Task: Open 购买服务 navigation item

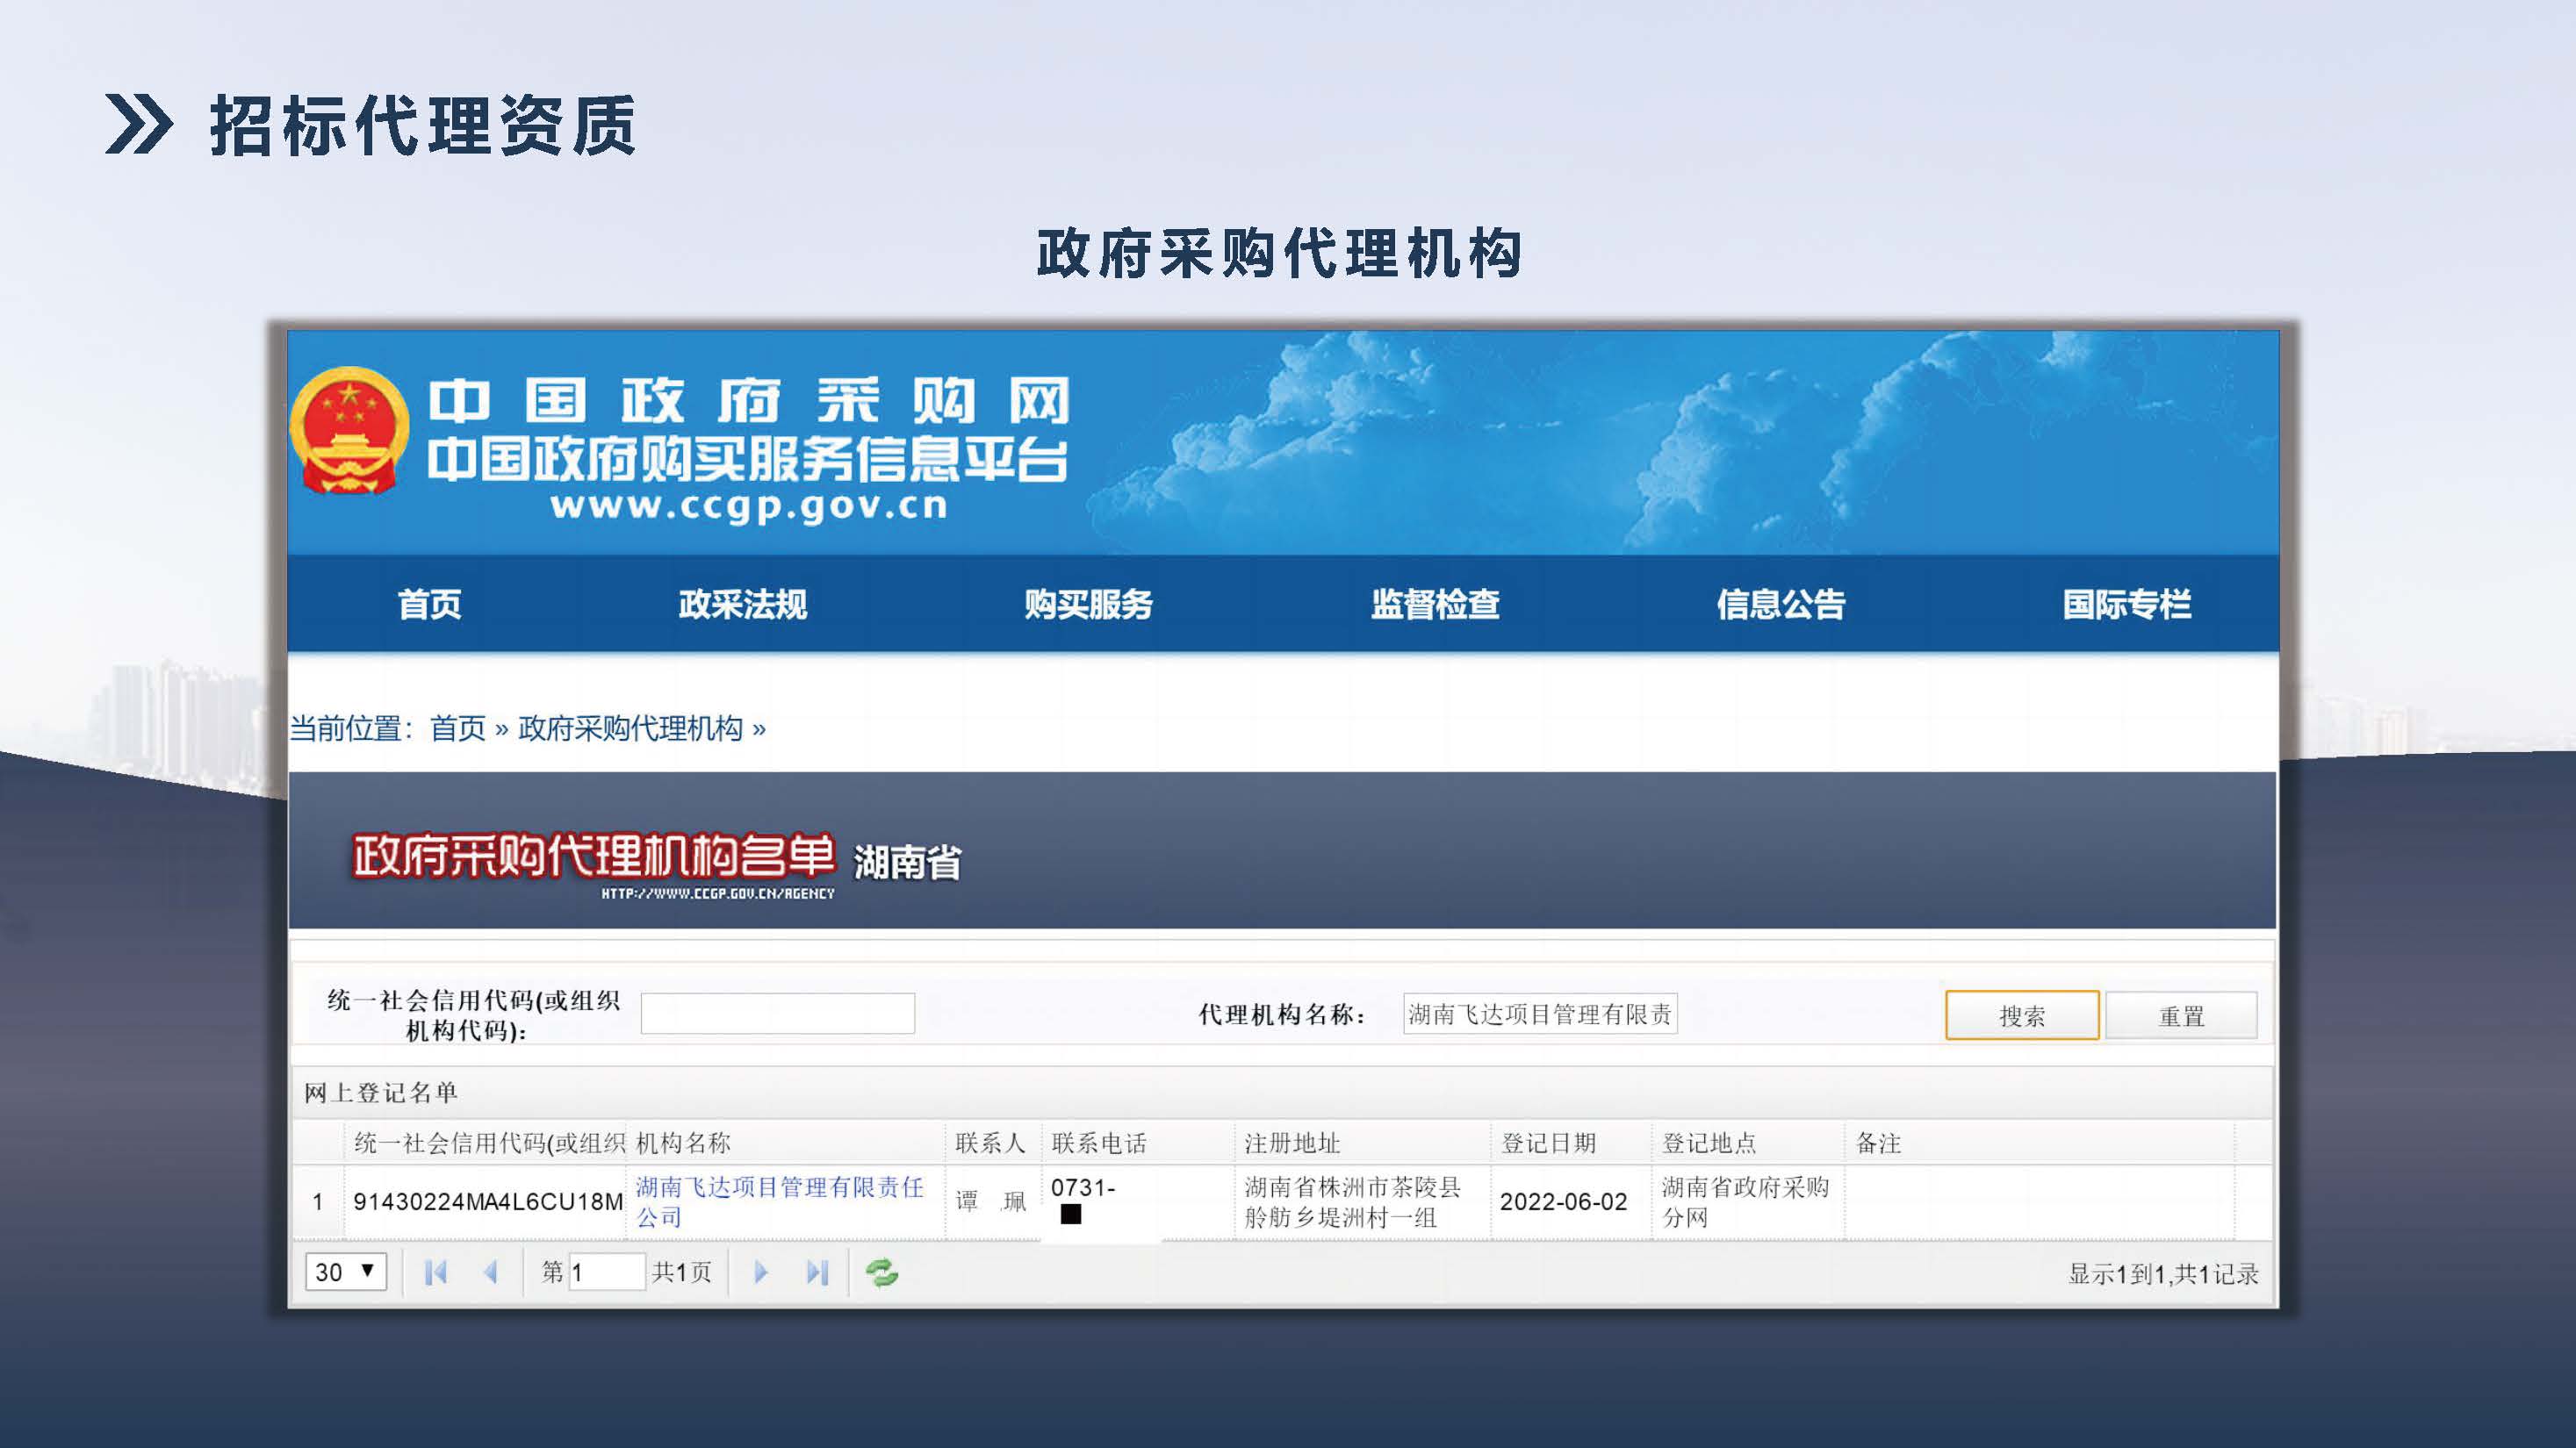Action: click(x=1088, y=604)
